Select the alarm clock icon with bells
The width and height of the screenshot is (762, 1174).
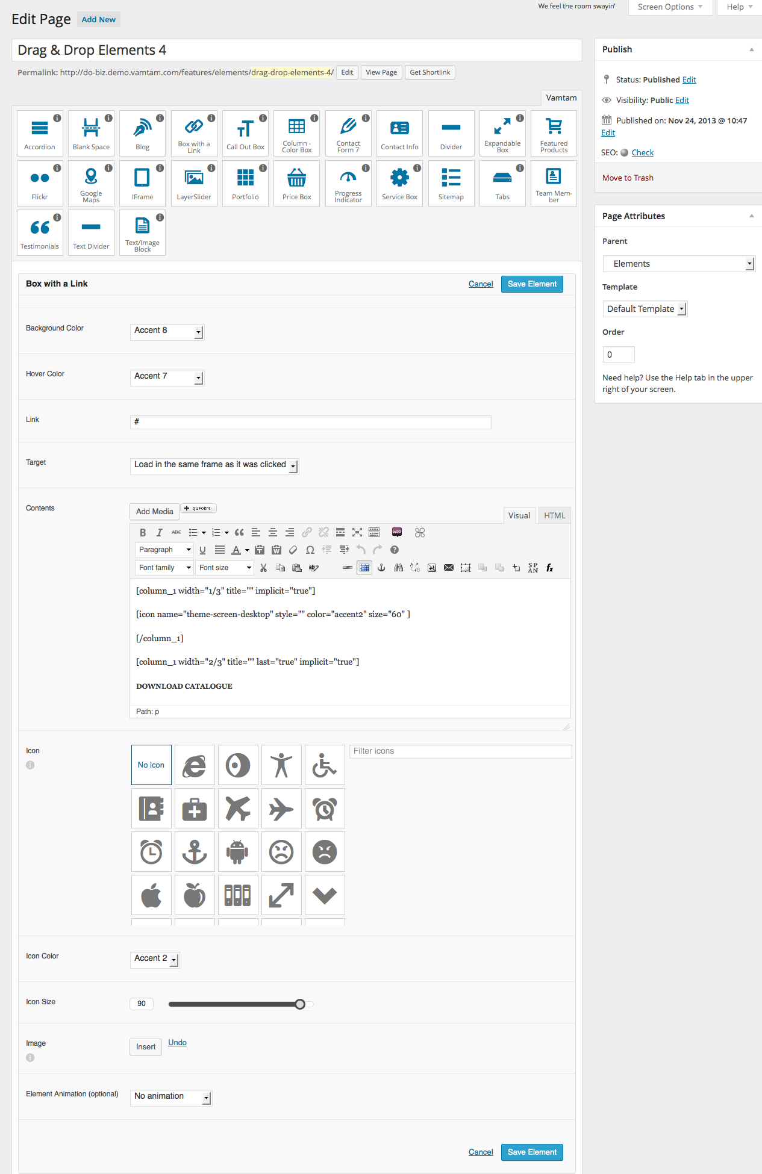(x=325, y=809)
